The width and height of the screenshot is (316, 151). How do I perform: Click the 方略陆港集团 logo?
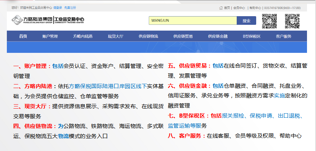32,20
